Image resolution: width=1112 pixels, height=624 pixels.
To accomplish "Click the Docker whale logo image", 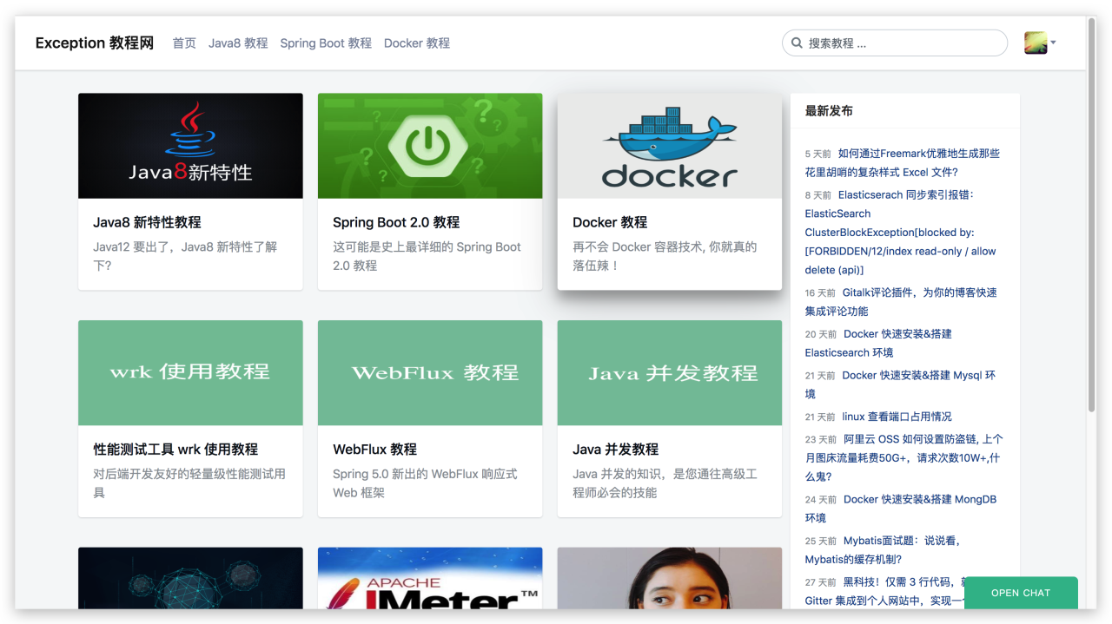I will [669, 146].
